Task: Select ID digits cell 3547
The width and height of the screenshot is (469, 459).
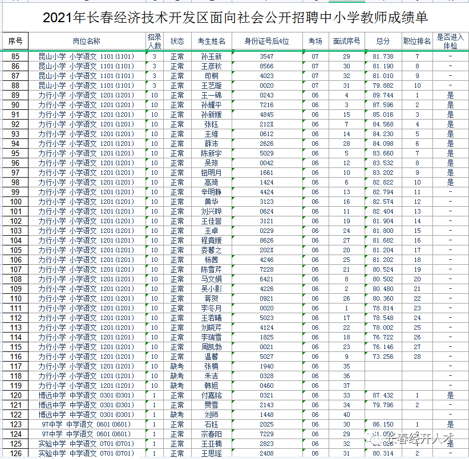Action: click(x=267, y=56)
